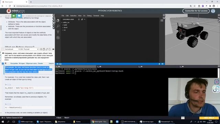The image size is (220, 124).
Task: Go to next unit with Next
Action: pos(67,118)
